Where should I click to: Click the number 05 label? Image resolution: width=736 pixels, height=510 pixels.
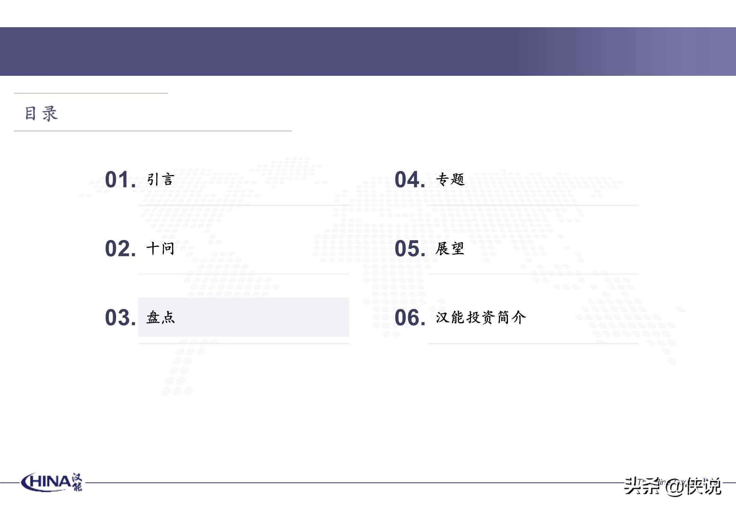[x=410, y=249]
